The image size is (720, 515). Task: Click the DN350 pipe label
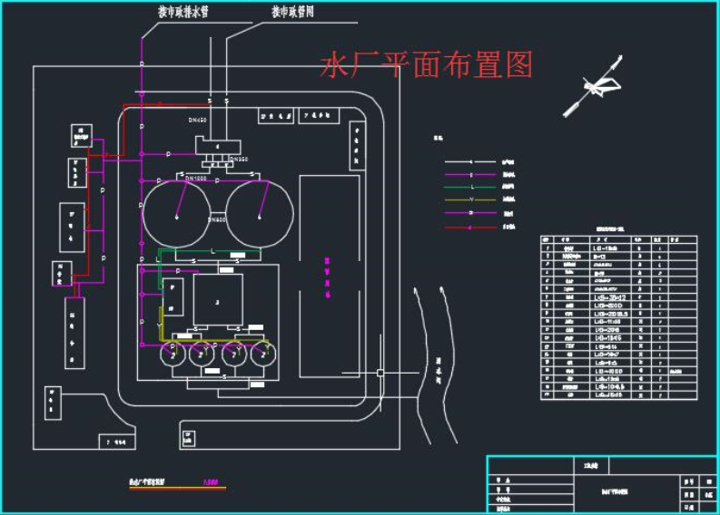tap(239, 160)
